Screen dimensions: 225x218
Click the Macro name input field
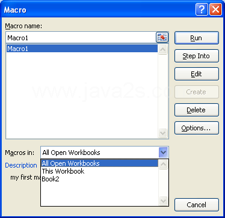81,37
